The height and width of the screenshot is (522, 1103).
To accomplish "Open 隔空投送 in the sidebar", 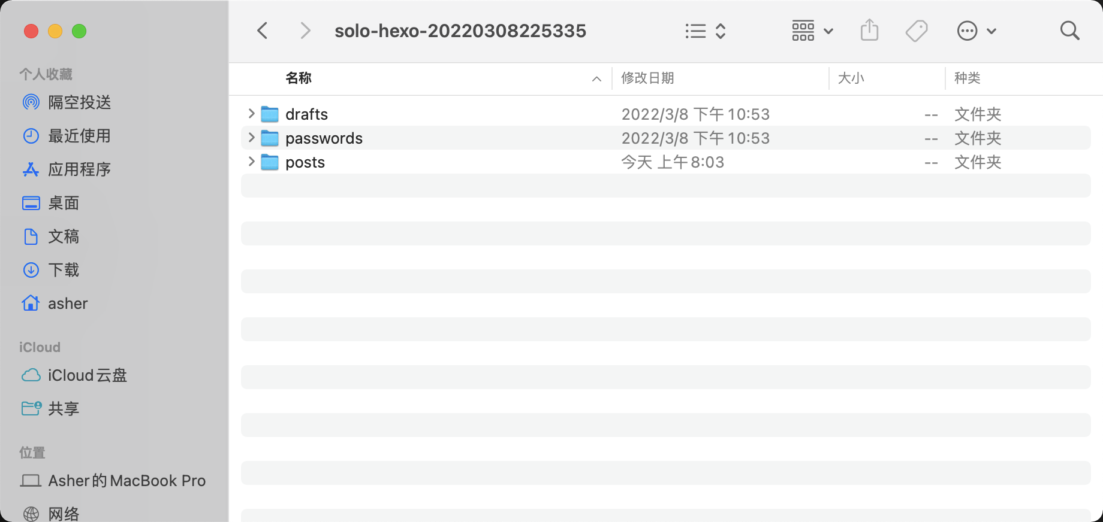I will point(79,102).
